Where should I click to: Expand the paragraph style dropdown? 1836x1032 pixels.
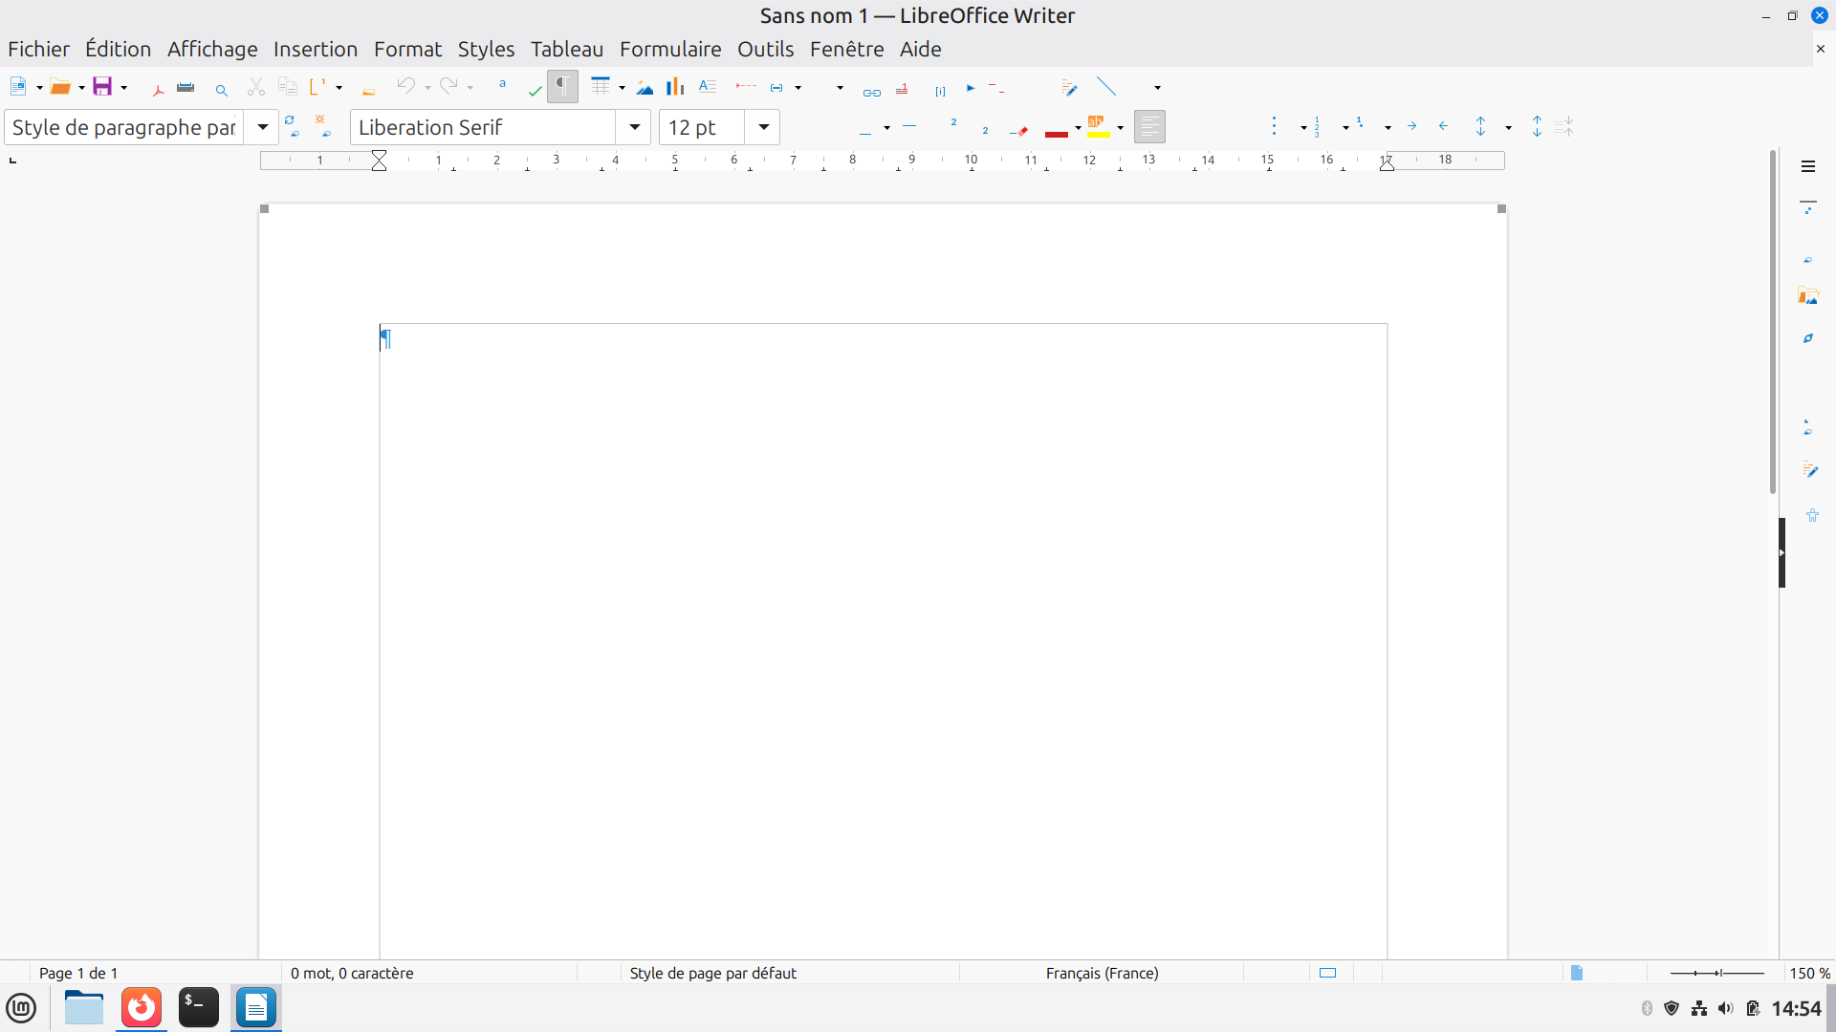pos(262,127)
